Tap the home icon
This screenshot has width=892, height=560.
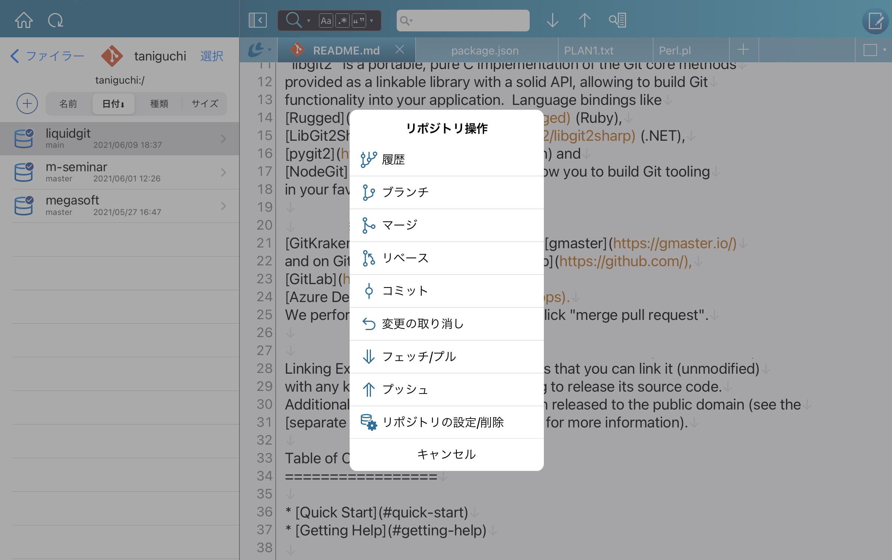24,20
